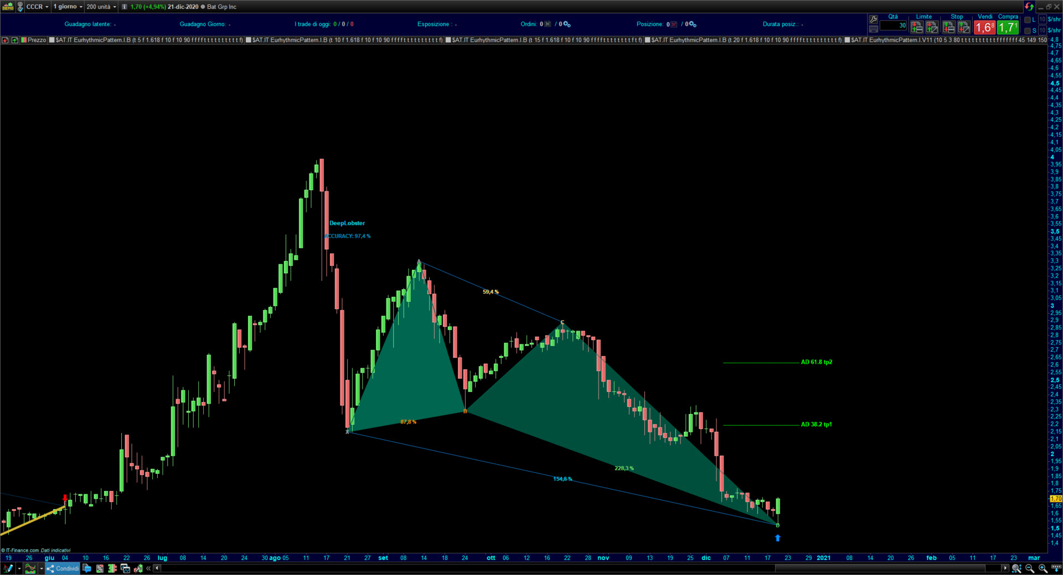1063x575 pixels.
Task: Open the '200 unità' history dropdown
Action: [101, 7]
